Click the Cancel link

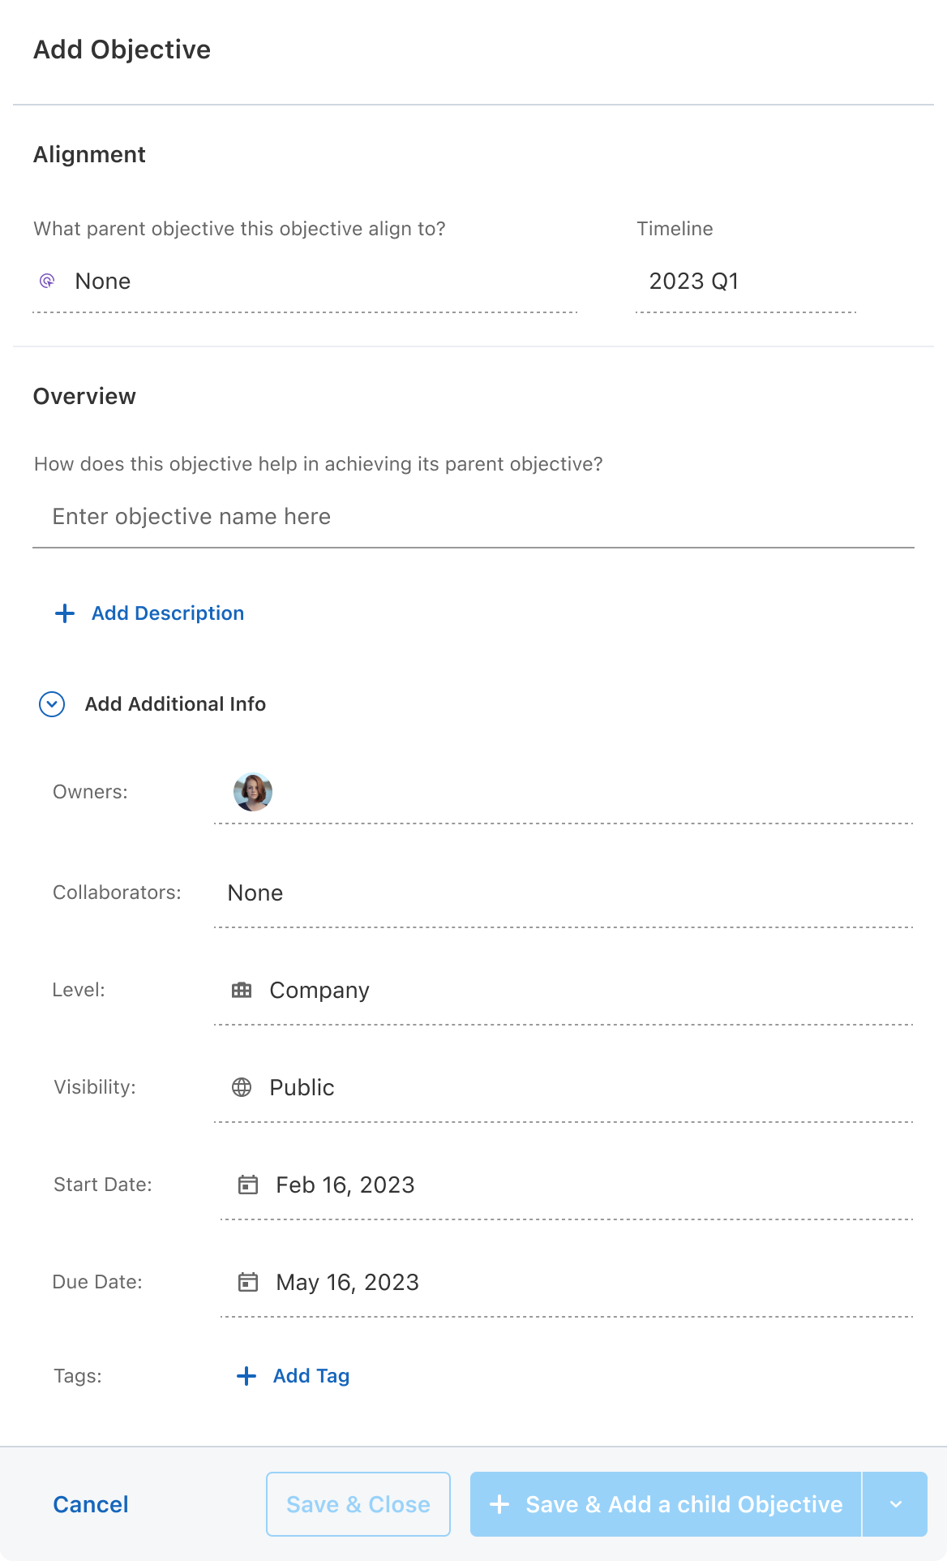click(91, 1504)
